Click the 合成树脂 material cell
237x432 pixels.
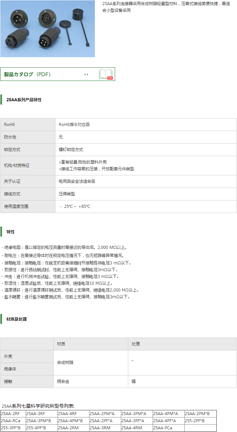tap(91, 363)
